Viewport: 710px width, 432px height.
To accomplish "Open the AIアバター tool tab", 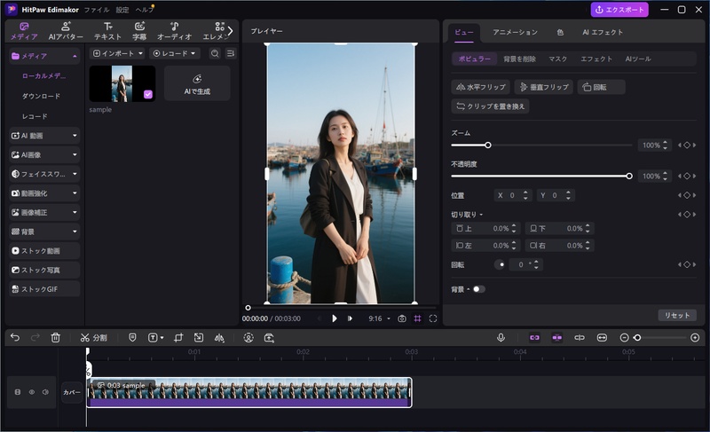I will [66, 31].
